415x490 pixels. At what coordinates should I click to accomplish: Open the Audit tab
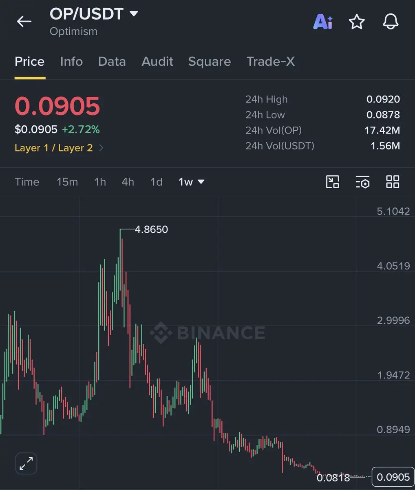point(157,62)
